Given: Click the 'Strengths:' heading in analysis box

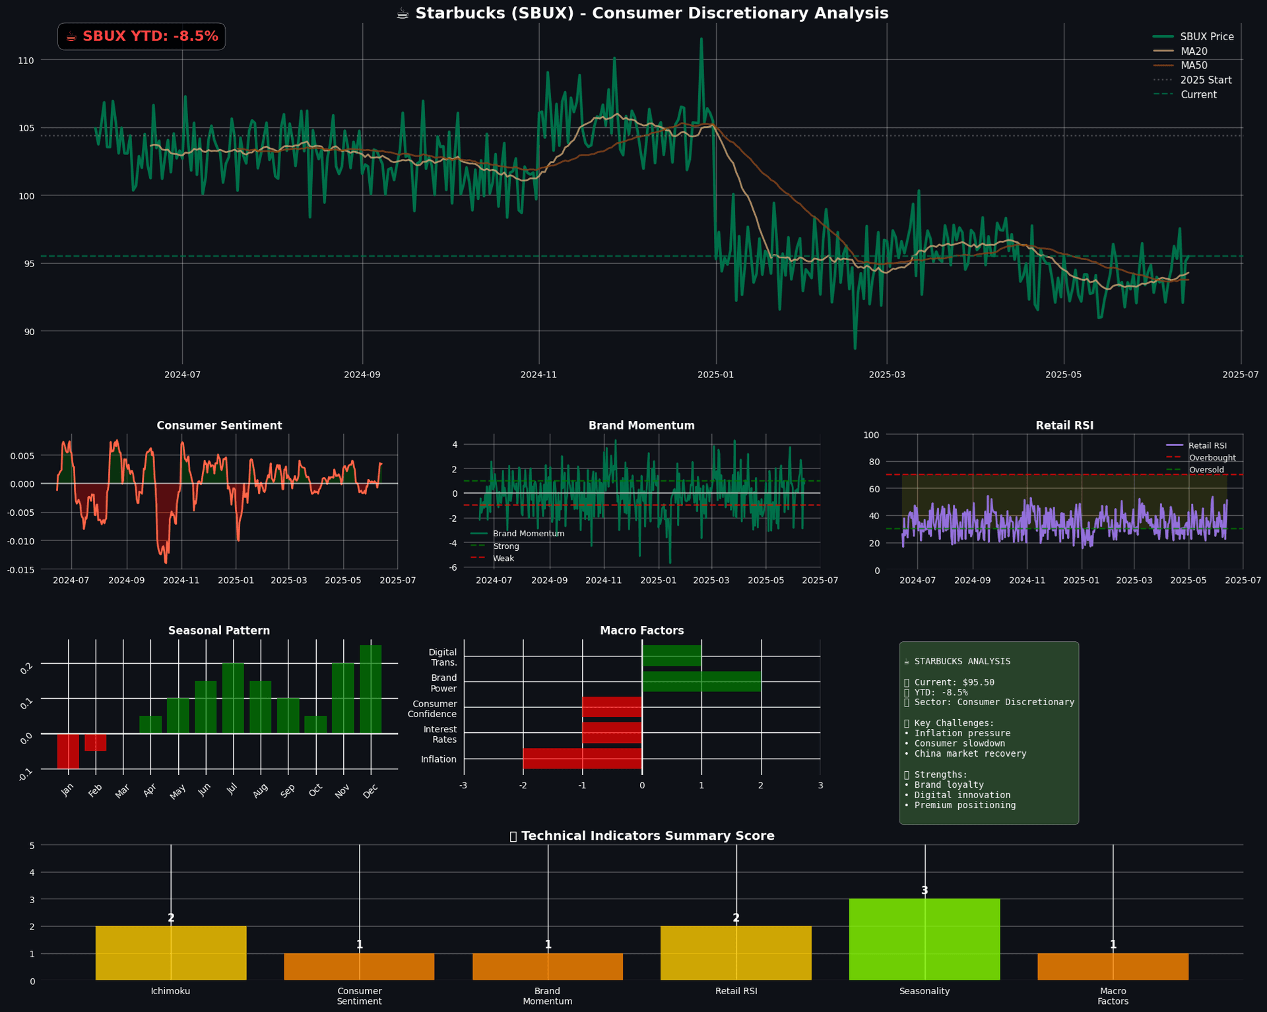Looking at the screenshot, I should pyautogui.click(x=936, y=775).
